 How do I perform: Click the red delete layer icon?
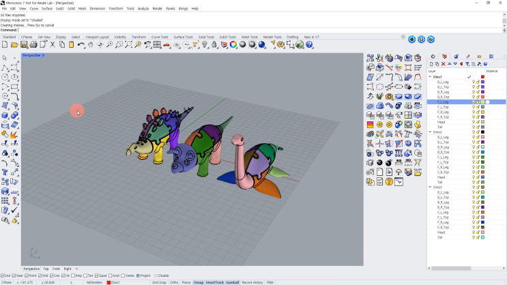coord(444,64)
